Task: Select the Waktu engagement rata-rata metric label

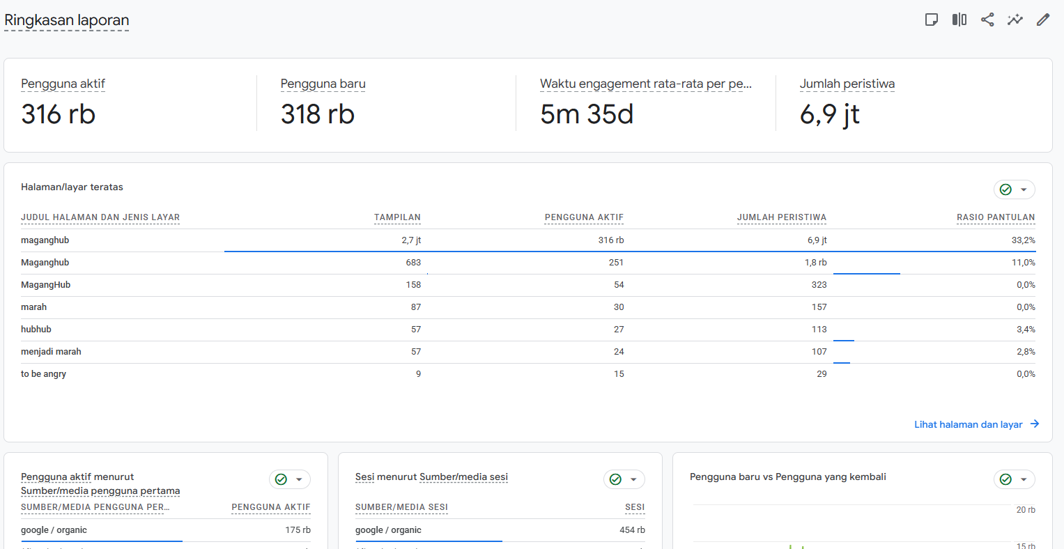Action: (x=646, y=84)
